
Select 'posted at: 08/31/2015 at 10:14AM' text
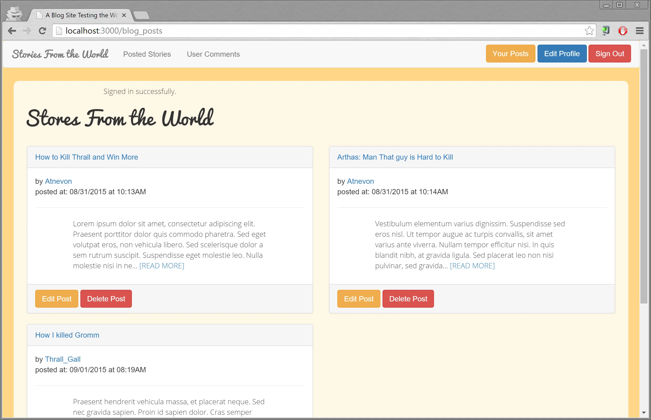[x=392, y=192]
